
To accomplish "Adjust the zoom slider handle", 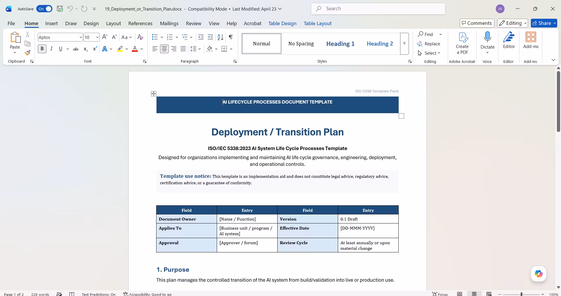I will point(522,294).
